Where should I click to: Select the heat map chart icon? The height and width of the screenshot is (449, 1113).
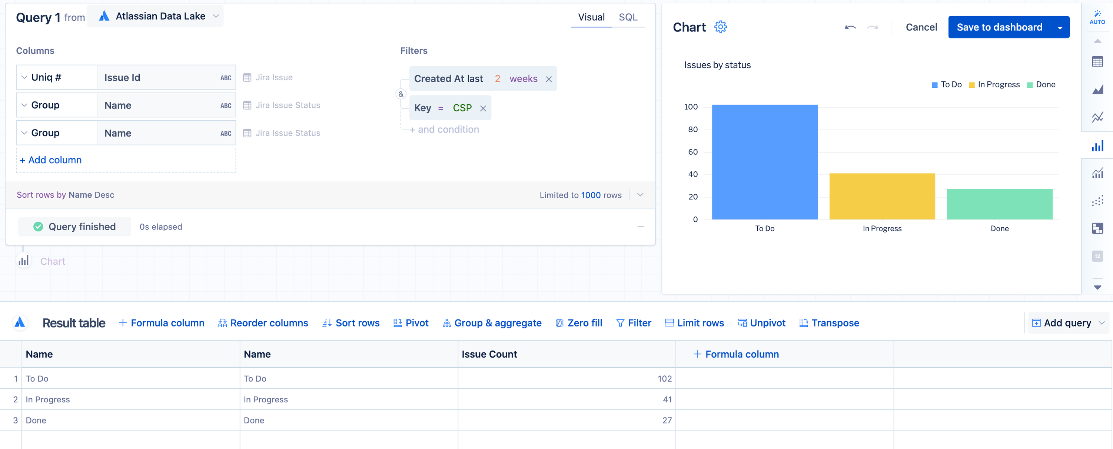1097,228
